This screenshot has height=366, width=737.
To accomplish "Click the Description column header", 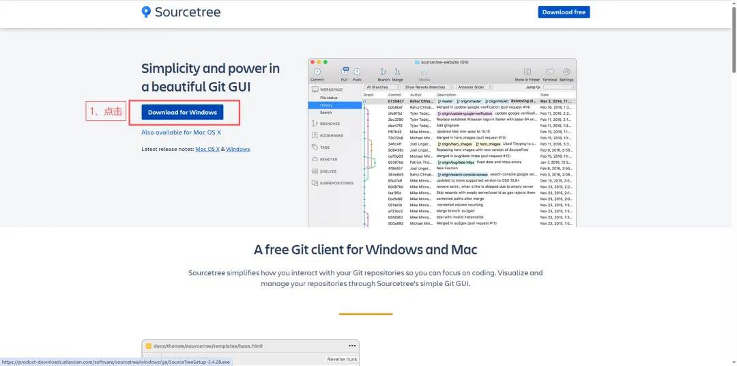I will 447,94.
